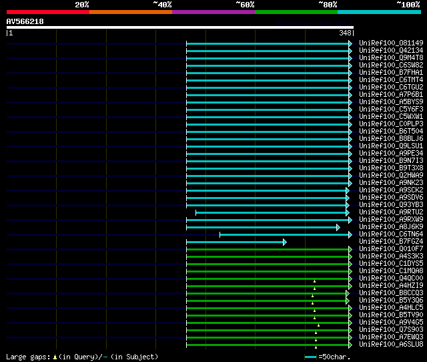This screenshot has height=362, width=427.
Task: Click the orange ~40% legend segment
Action: click(x=131, y=12)
